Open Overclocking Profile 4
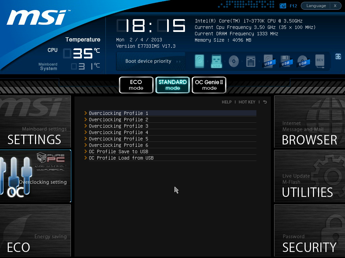The height and width of the screenshot is (258, 345). tap(172, 132)
